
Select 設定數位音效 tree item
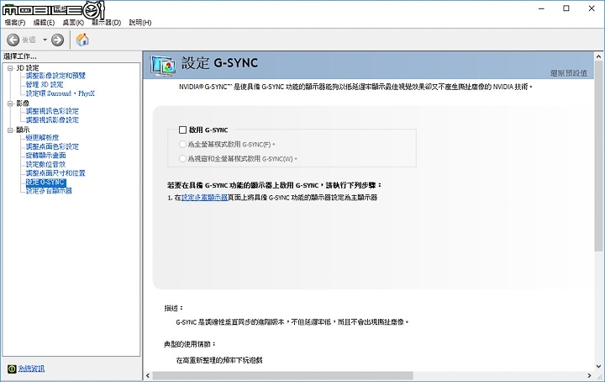tap(45, 164)
